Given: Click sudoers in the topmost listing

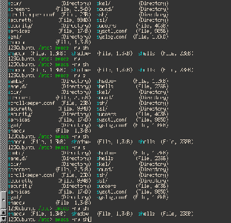Looking at the screenshot, I should (x=106, y=26).
